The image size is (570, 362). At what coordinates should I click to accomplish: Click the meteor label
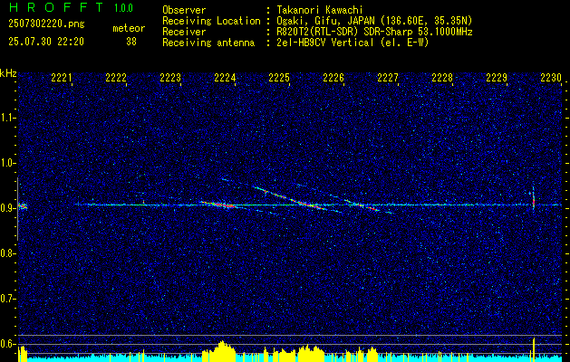[x=129, y=28]
